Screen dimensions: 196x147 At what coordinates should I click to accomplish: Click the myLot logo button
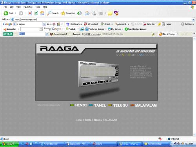tap(8, 34)
